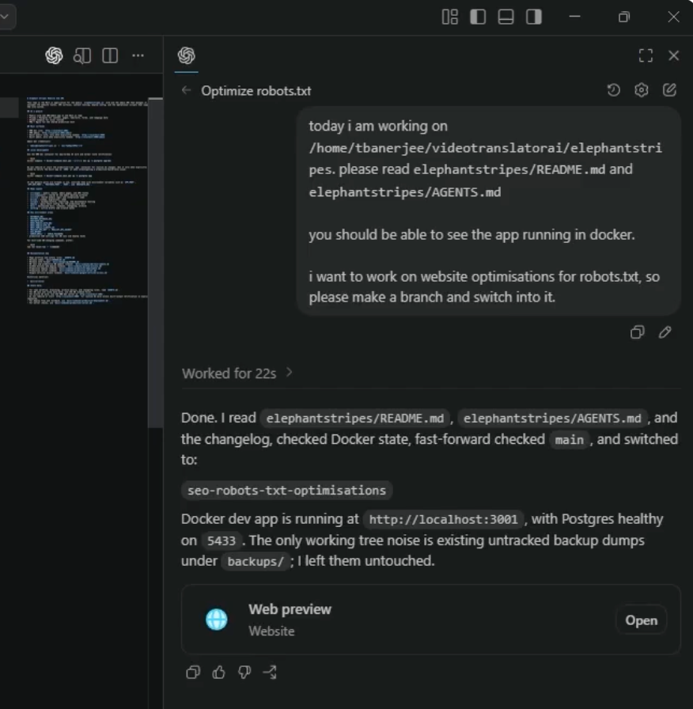Click the main branch code chip

pyautogui.click(x=569, y=439)
